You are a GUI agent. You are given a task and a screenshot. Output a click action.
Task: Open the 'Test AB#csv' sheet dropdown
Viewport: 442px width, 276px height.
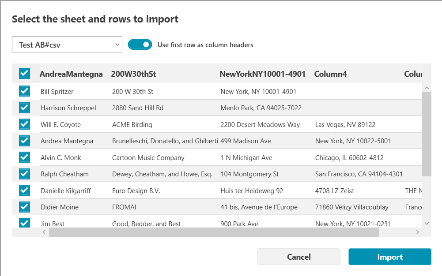[67, 45]
